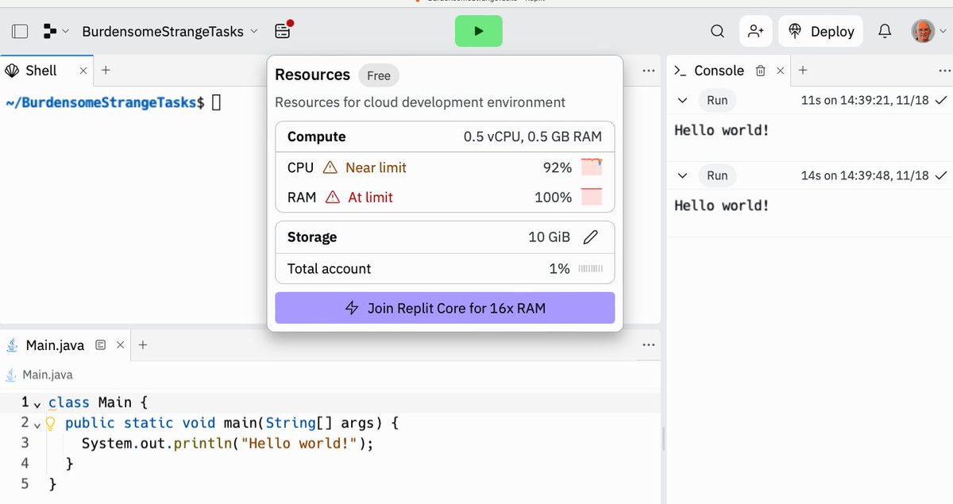Viewport: 953px width, 504px height.
Task: Click the editor vertical scrollbar handle
Action: [x=663, y=438]
